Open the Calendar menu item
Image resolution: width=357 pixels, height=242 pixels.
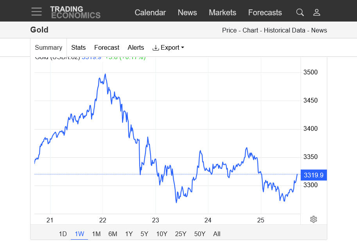150,13
